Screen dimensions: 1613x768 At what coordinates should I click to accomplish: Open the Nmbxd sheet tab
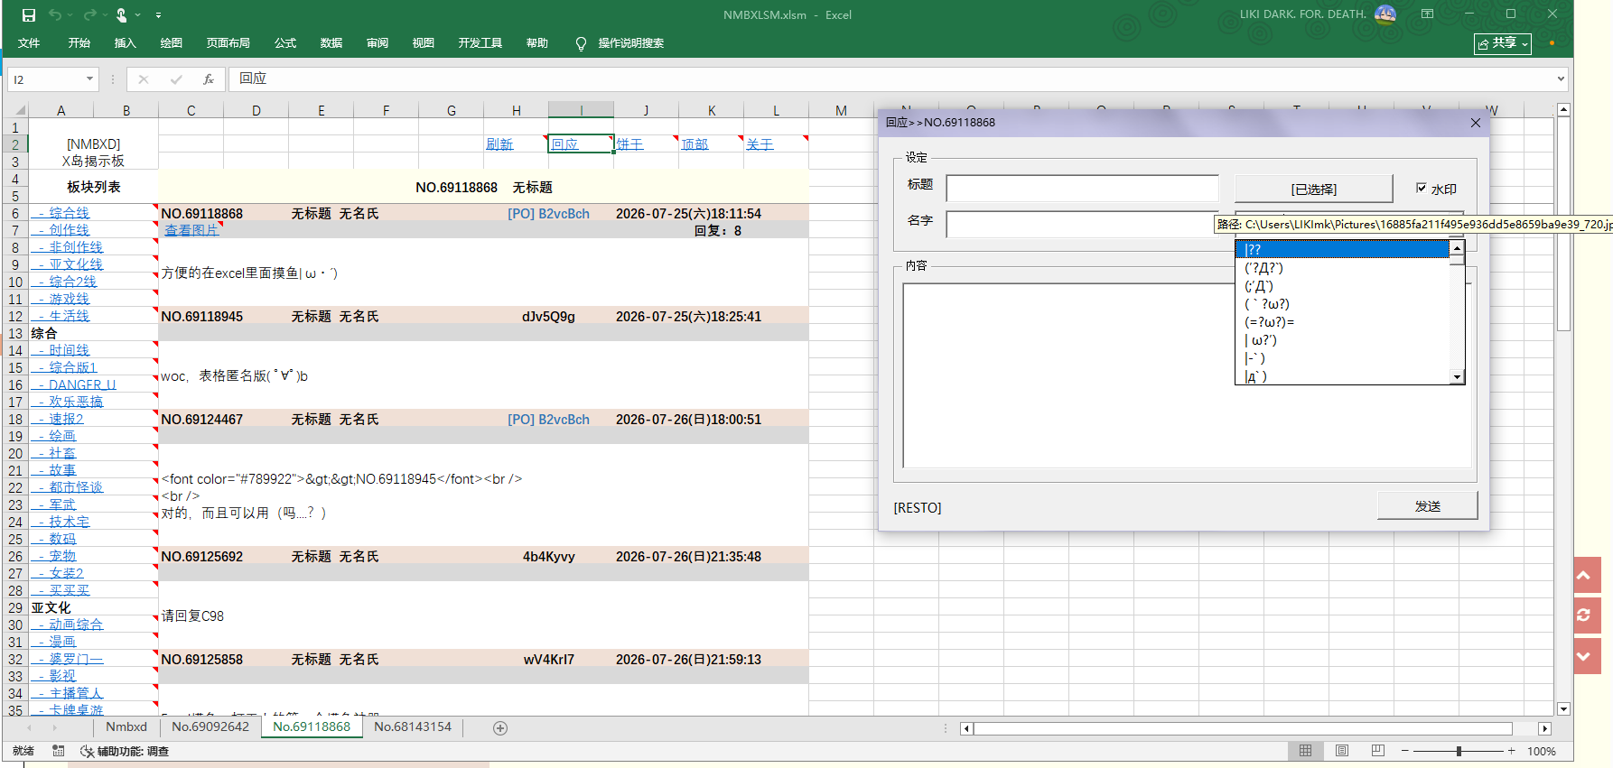[x=126, y=727]
